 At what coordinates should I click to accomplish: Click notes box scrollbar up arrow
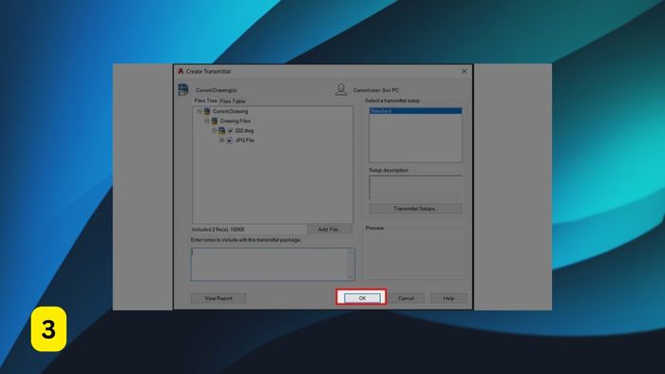351,252
